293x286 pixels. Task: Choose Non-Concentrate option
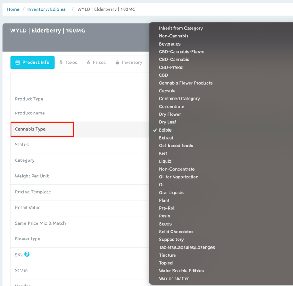coord(177,169)
